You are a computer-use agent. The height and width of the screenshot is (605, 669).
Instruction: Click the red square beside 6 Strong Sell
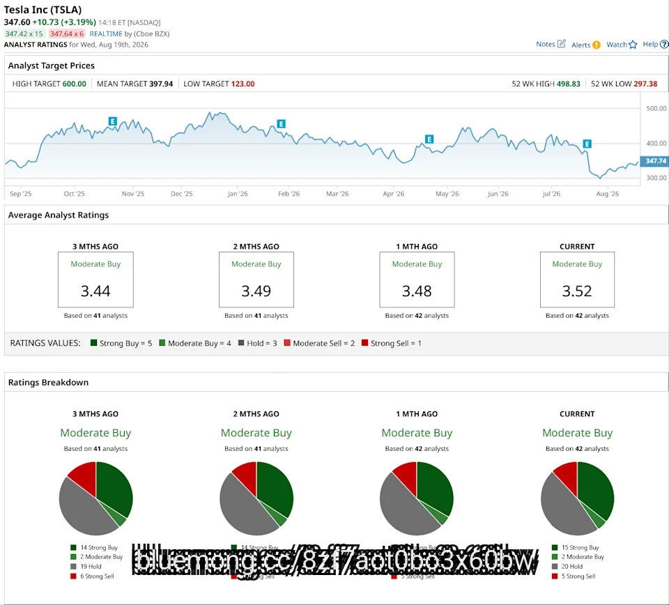point(73,576)
